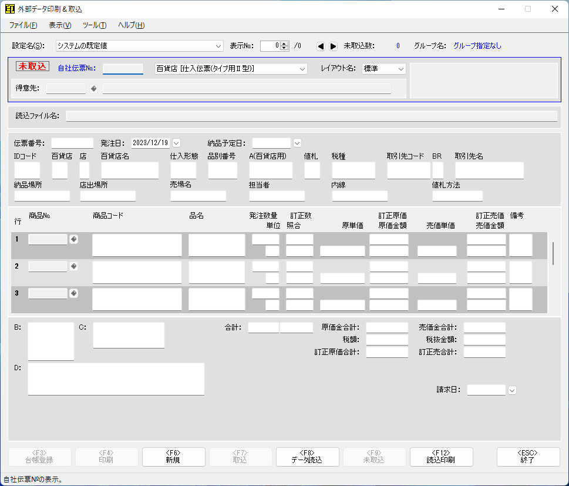Click the 原価金合計 field
Screen dimensions: 569x486
point(387,328)
